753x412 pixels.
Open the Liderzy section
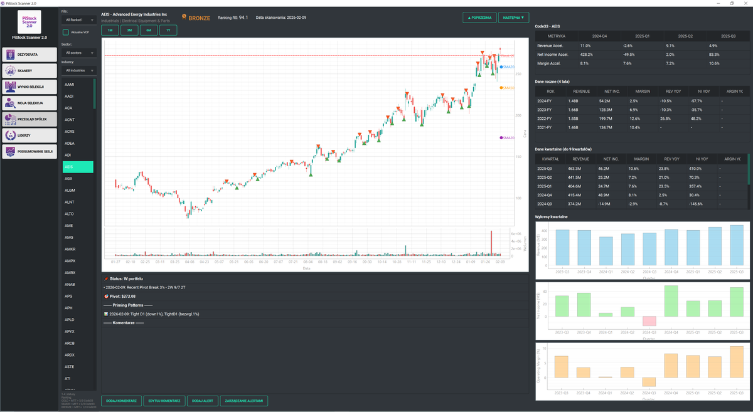point(29,135)
